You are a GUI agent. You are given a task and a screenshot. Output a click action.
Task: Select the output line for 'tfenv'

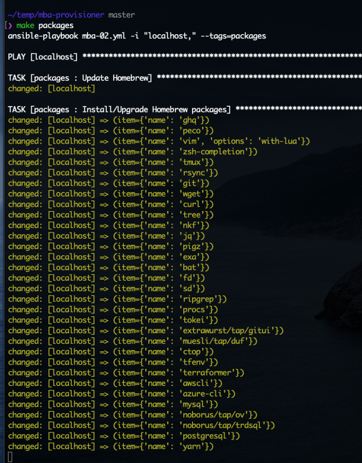tap(113, 362)
